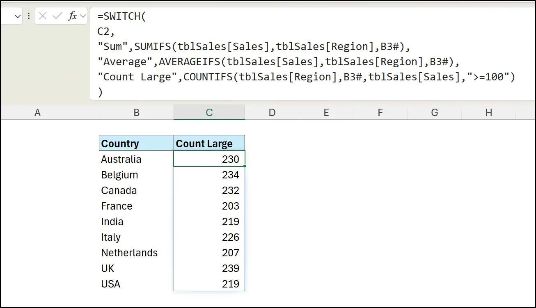Select column H header
The width and height of the screenshot is (536, 308).
pyautogui.click(x=489, y=112)
